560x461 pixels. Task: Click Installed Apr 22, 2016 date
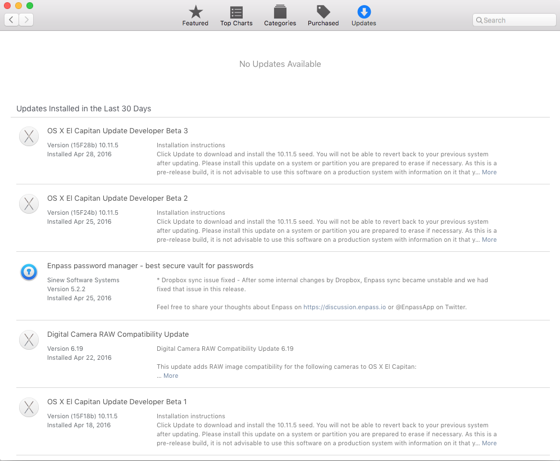(79, 358)
